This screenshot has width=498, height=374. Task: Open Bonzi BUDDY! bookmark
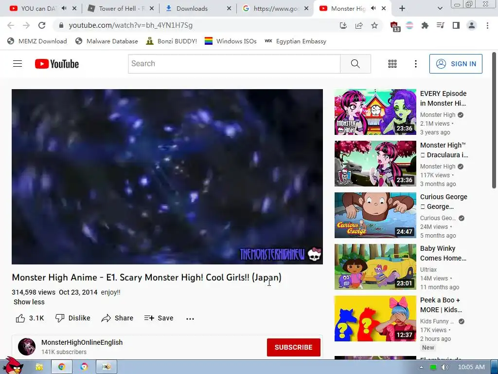pyautogui.click(x=172, y=41)
